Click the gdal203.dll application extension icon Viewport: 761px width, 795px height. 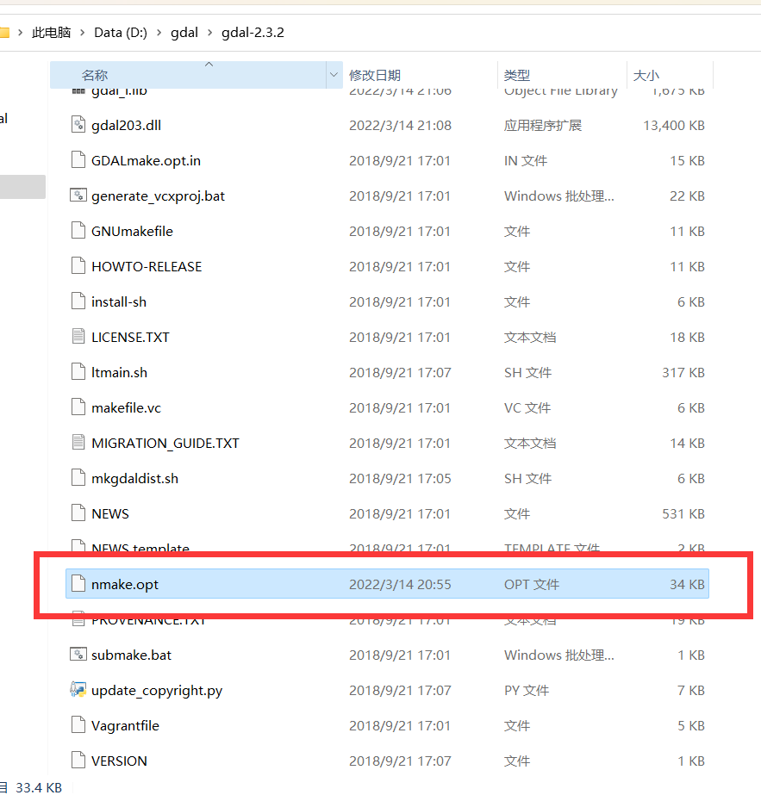pyautogui.click(x=78, y=124)
